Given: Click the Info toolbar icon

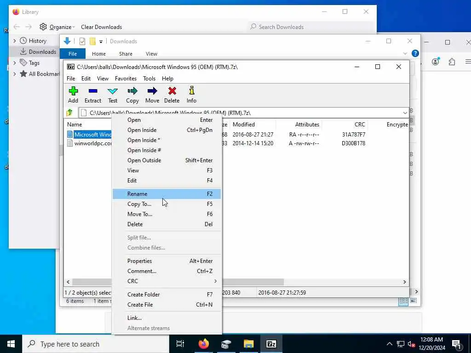Looking at the screenshot, I should (x=192, y=91).
